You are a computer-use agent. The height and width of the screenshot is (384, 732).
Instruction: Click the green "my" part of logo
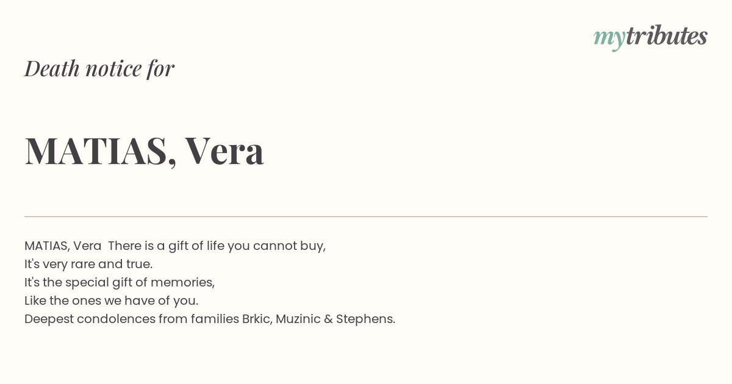pos(609,40)
